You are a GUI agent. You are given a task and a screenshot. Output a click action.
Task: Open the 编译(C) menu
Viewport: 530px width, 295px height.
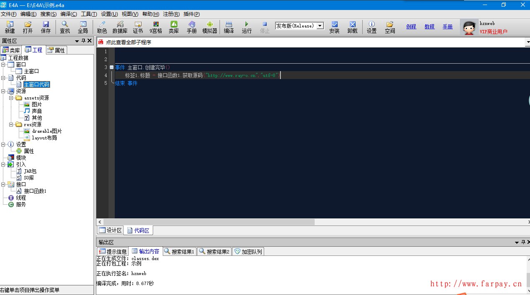[68, 14]
